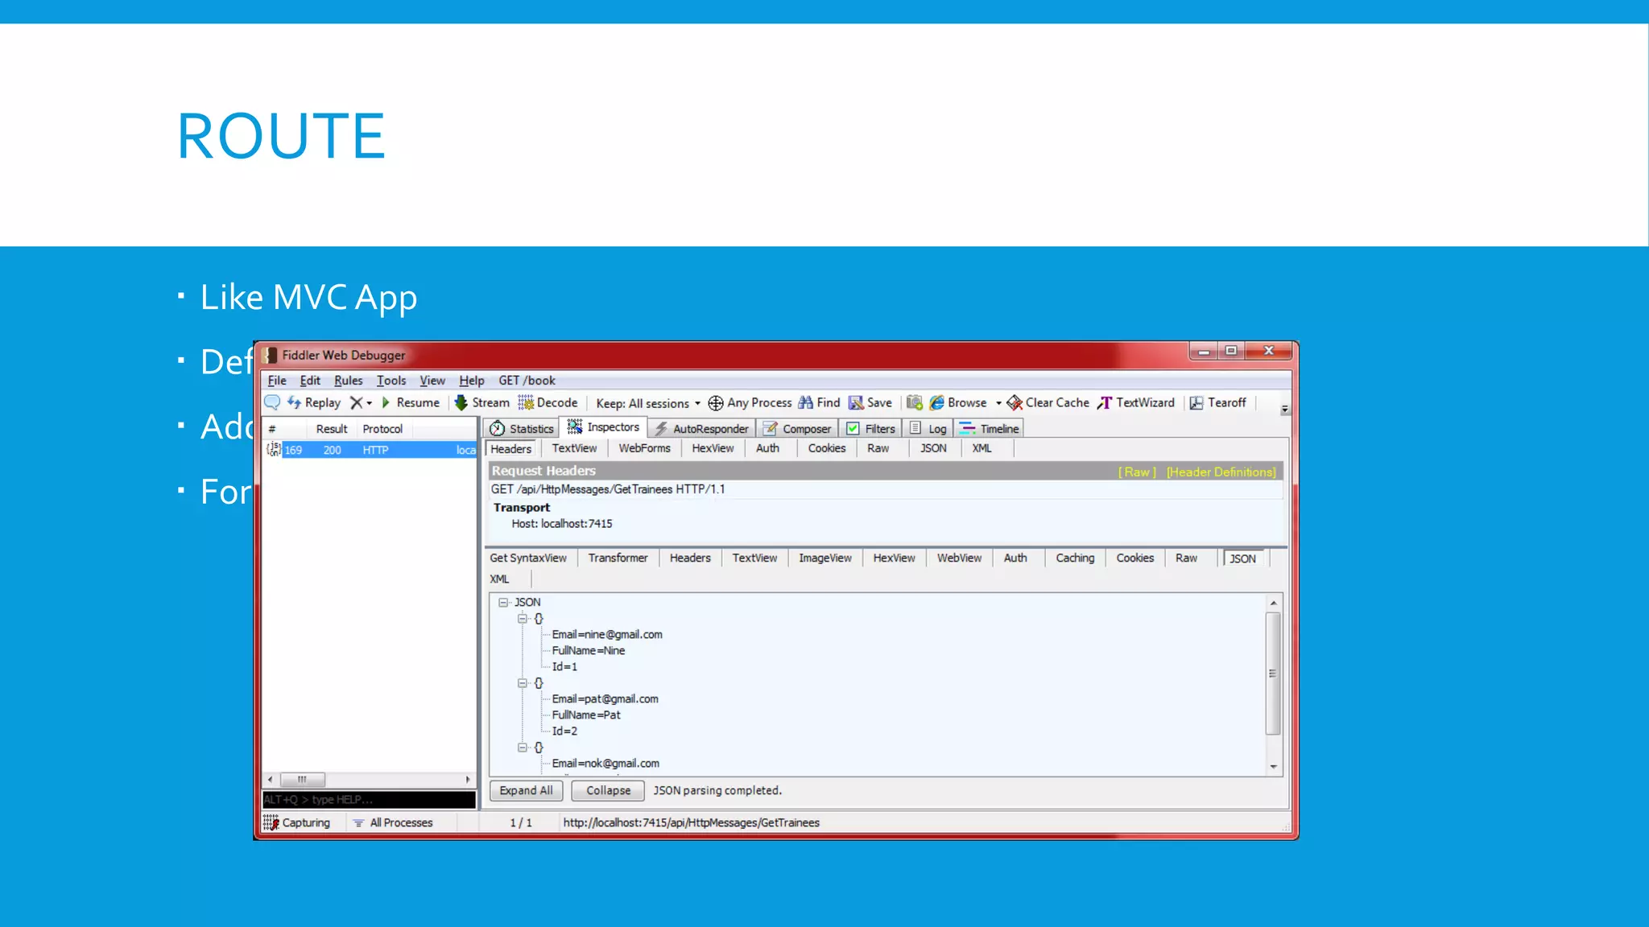Click GET /book menu item
This screenshot has width=1649, height=927.
527,381
